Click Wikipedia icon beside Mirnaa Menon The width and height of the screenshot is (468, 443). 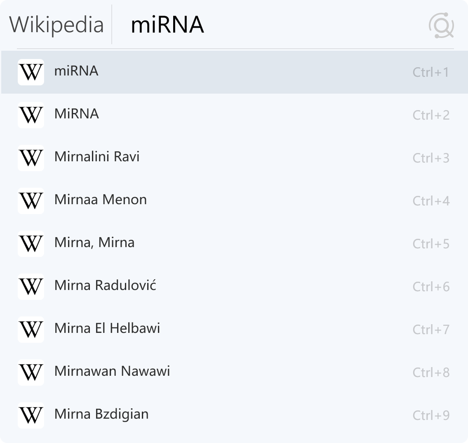click(x=31, y=201)
